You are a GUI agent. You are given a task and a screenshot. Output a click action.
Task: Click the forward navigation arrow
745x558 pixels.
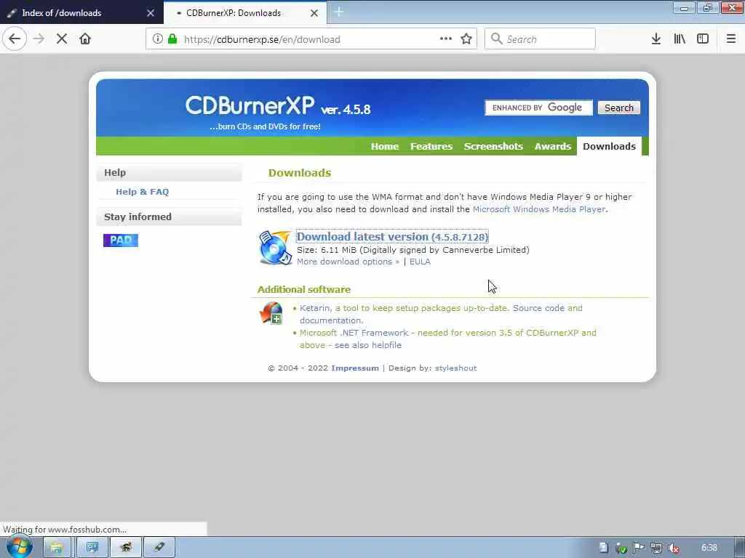(x=39, y=39)
